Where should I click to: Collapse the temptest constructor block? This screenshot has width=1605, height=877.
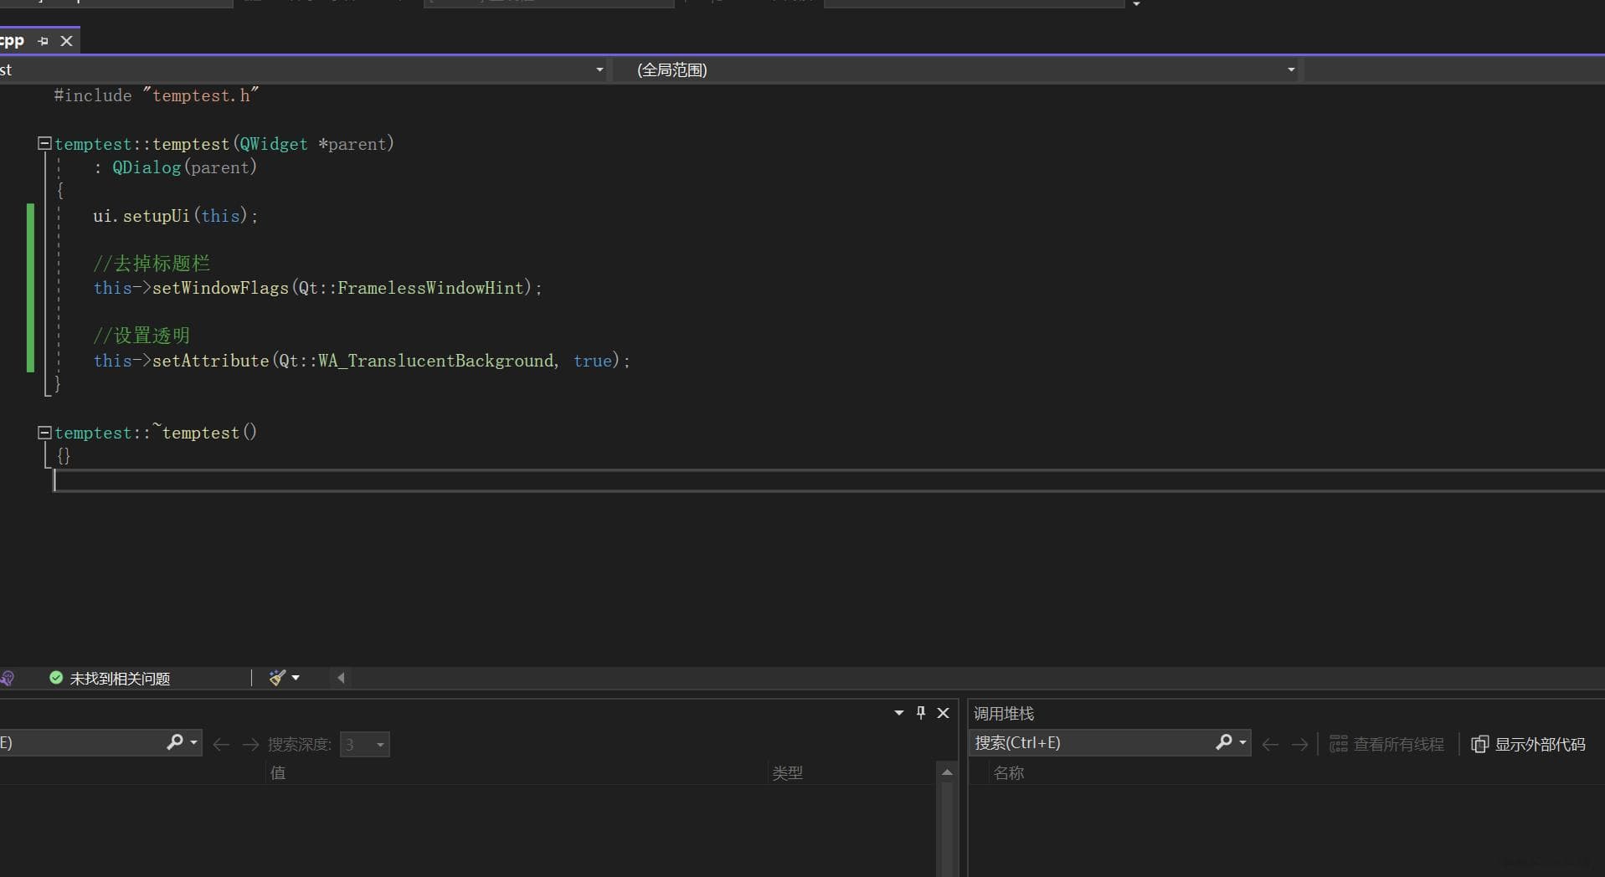pos(44,143)
